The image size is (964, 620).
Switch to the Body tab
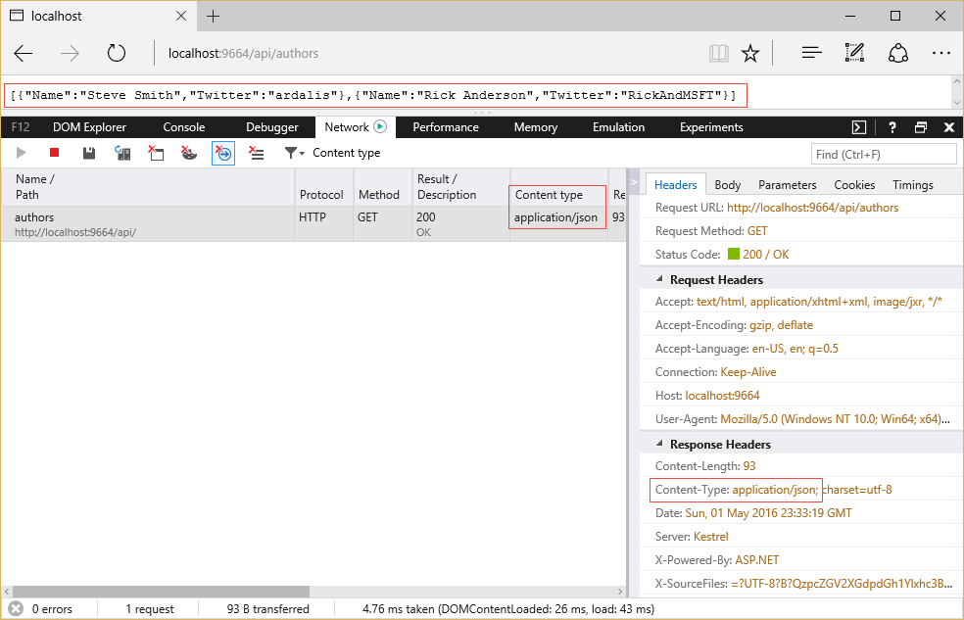[727, 184]
